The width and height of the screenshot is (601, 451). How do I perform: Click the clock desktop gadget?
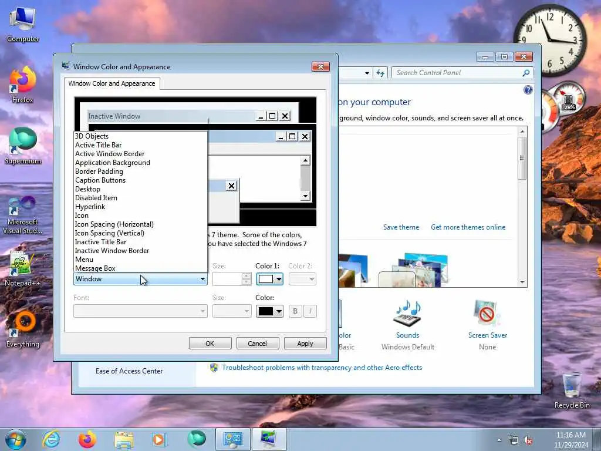pos(550,41)
